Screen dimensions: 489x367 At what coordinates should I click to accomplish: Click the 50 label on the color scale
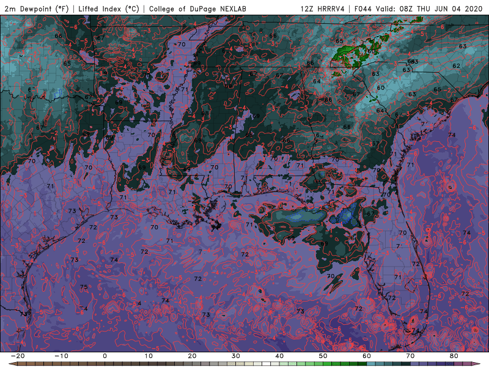pos(323,356)
